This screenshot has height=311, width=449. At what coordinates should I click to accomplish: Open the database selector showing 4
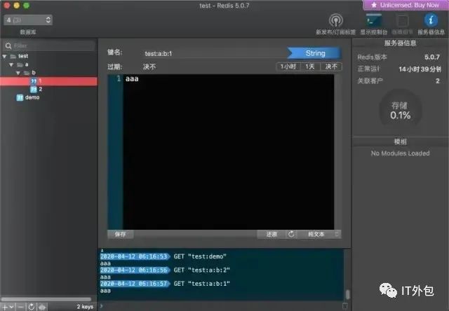[28, 20]
